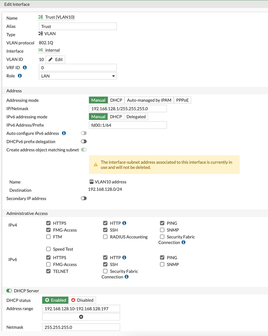Screen dimensions: 268x336
Task: Choose Delegated IPv6 addressing mode
Action: pyautogui.click(x=136, y=117)
